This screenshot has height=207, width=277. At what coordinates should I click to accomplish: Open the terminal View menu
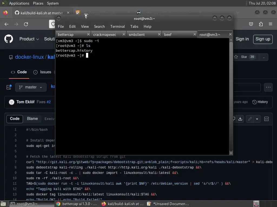pos(85,26)
